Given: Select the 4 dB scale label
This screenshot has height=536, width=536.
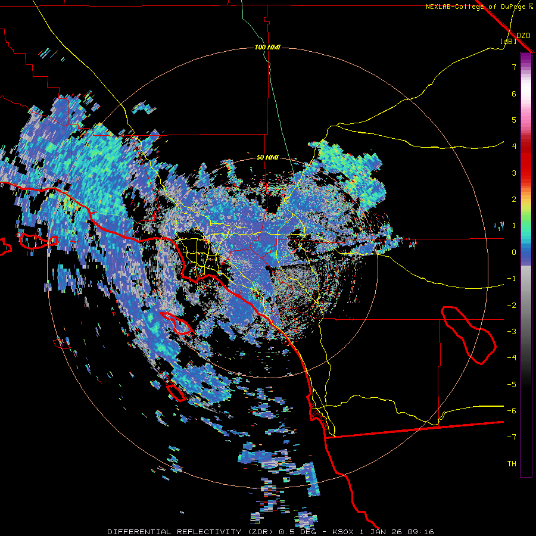Looking at the screenshot, I should (514, 147).
